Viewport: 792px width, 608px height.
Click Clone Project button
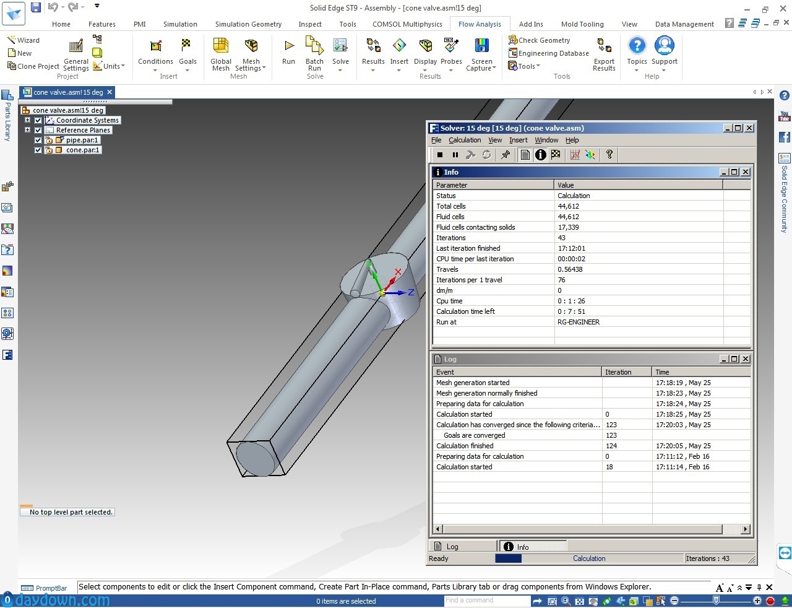click(x=33, y=66)
